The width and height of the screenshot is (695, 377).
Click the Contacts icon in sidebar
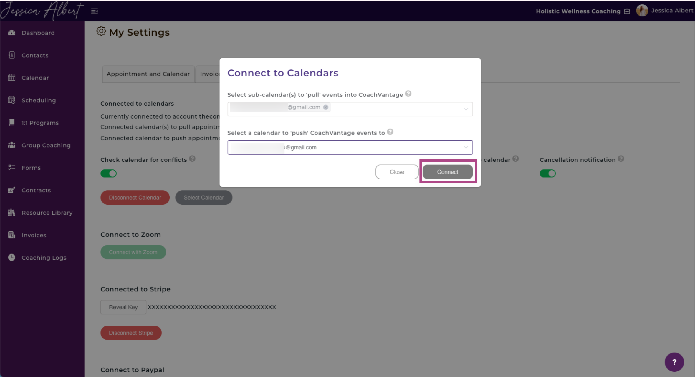tap(11, 55)
